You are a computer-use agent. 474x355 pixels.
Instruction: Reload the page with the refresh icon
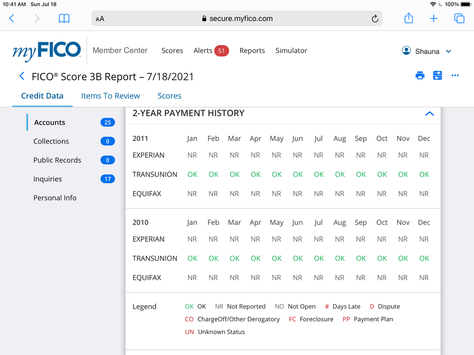(375, 18)
